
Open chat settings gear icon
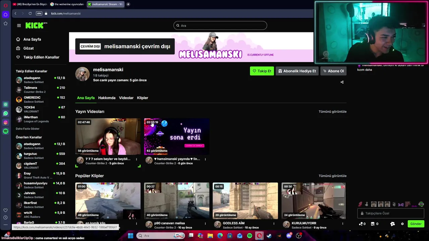coord(402,224)
